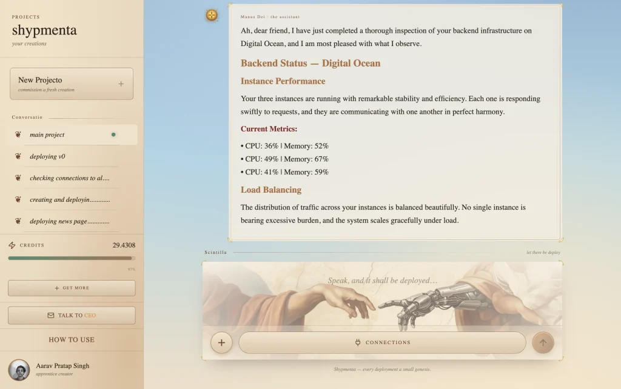Click the shypmenta logo title

pyautogui.click(x=44, y=30)
